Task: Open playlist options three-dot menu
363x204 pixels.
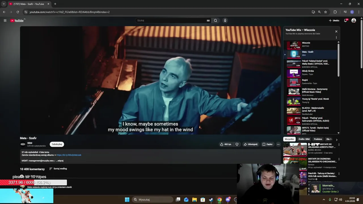Action: coord(336,37)
